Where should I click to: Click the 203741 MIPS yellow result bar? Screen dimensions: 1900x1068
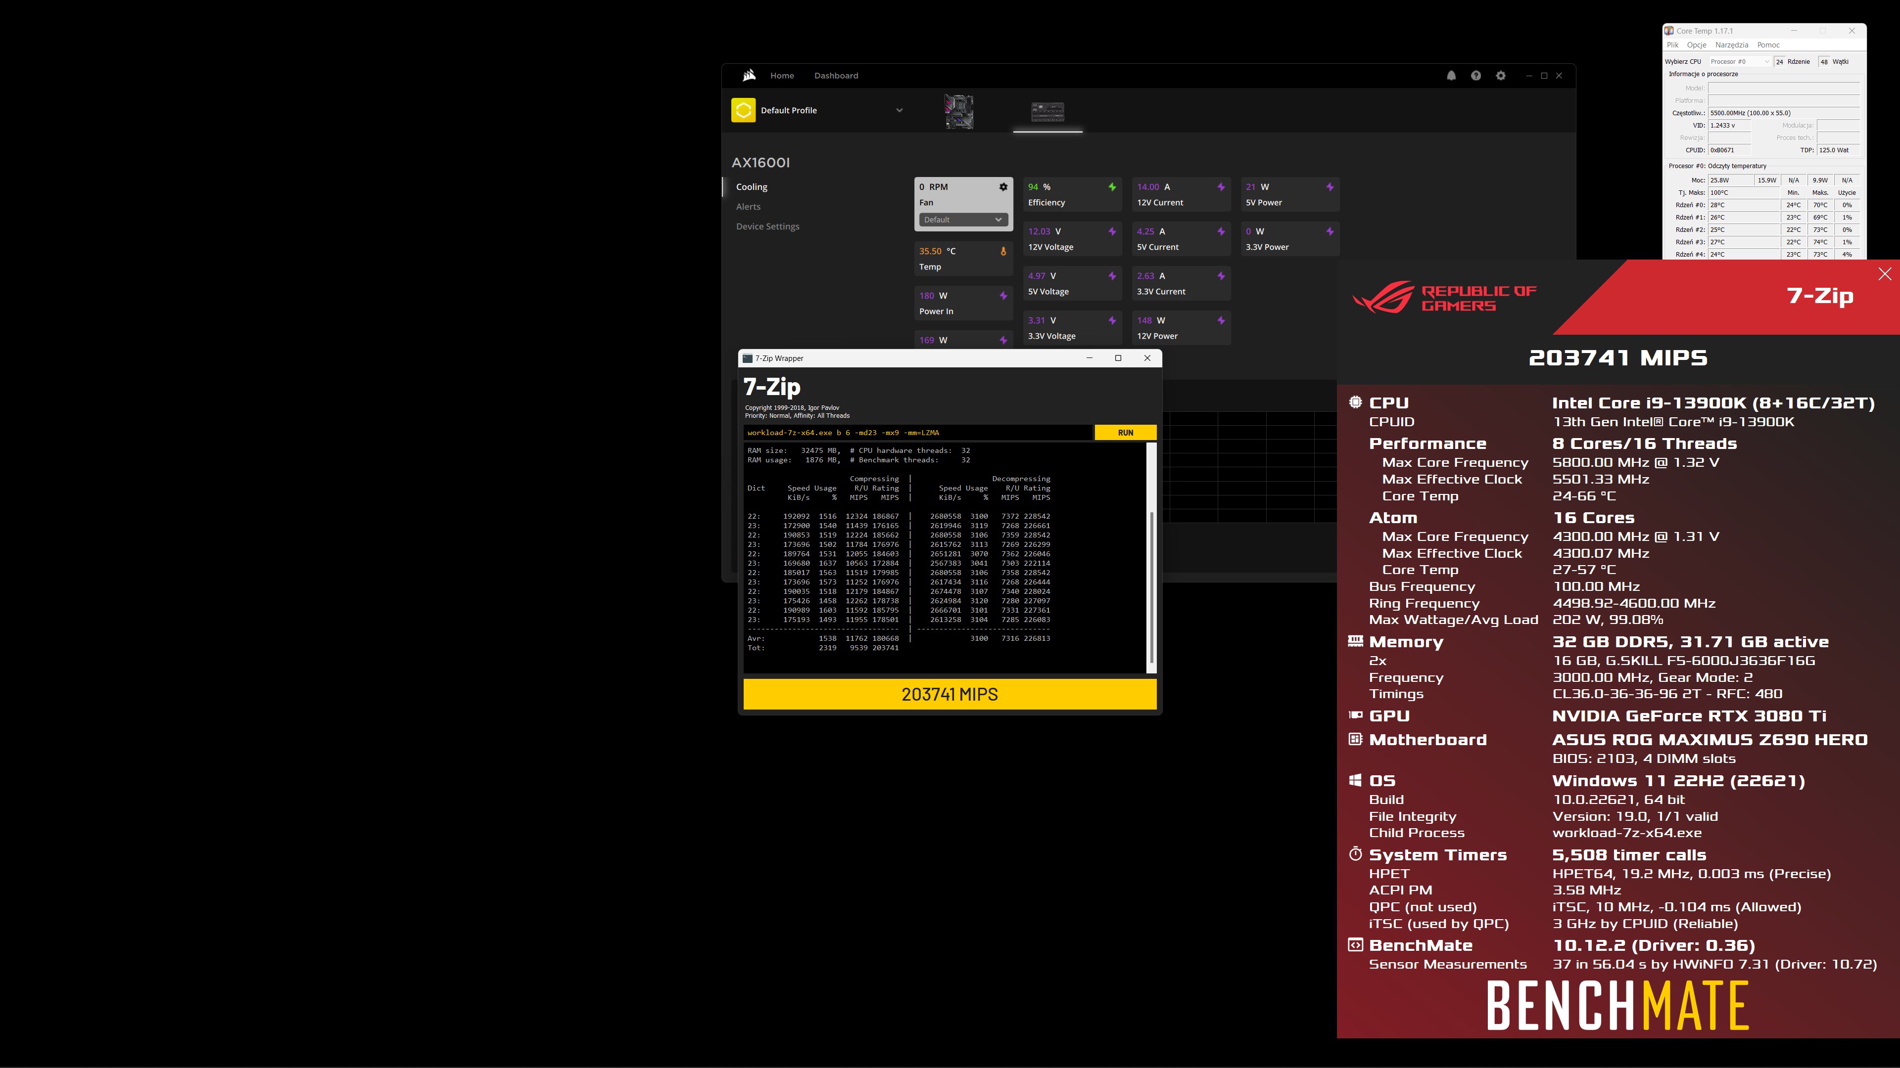coord(950,694)
